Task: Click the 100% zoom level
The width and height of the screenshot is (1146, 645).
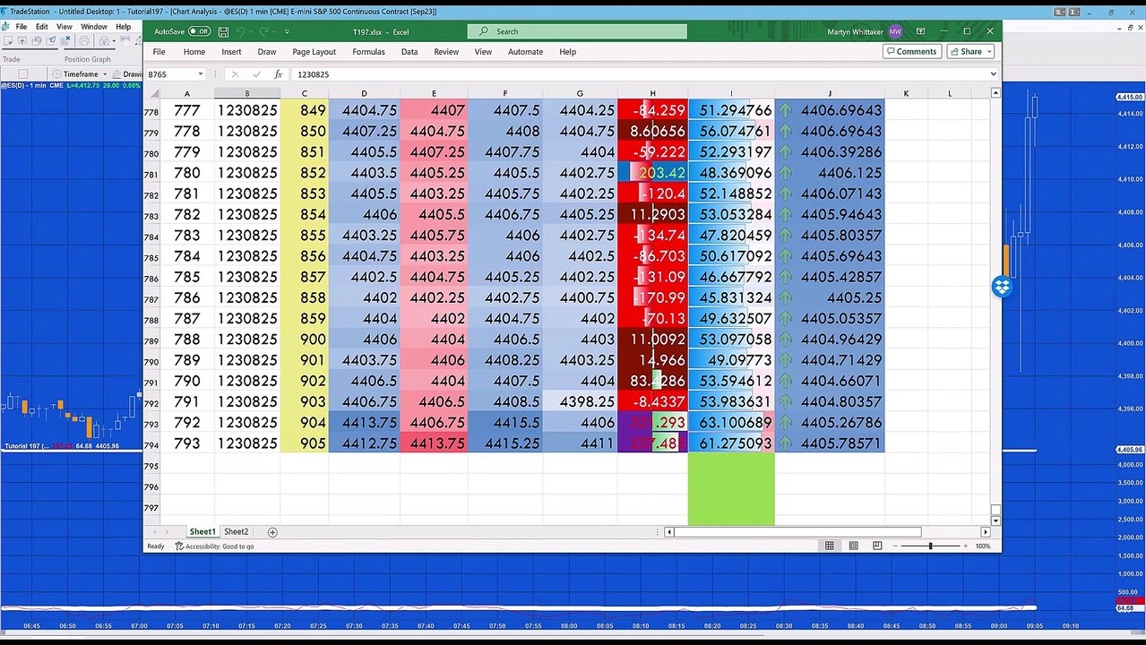Action: point(983,546)
